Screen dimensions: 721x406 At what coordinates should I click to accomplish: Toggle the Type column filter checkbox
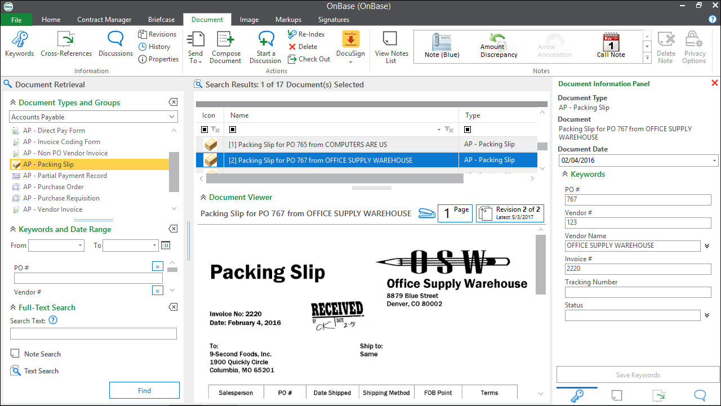(468, 130)
